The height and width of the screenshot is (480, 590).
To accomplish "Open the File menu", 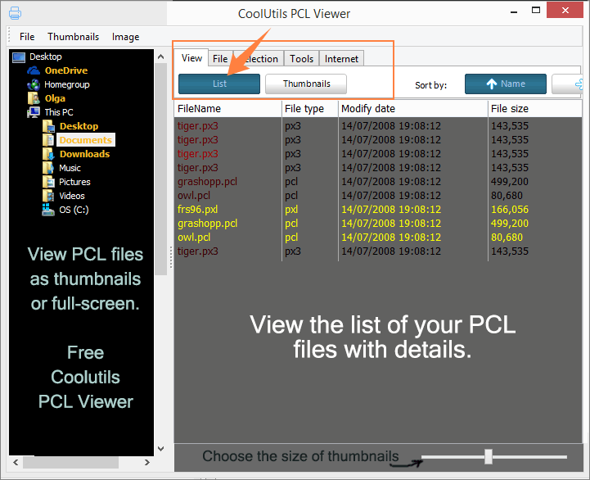I will click(x=27, y=37).
